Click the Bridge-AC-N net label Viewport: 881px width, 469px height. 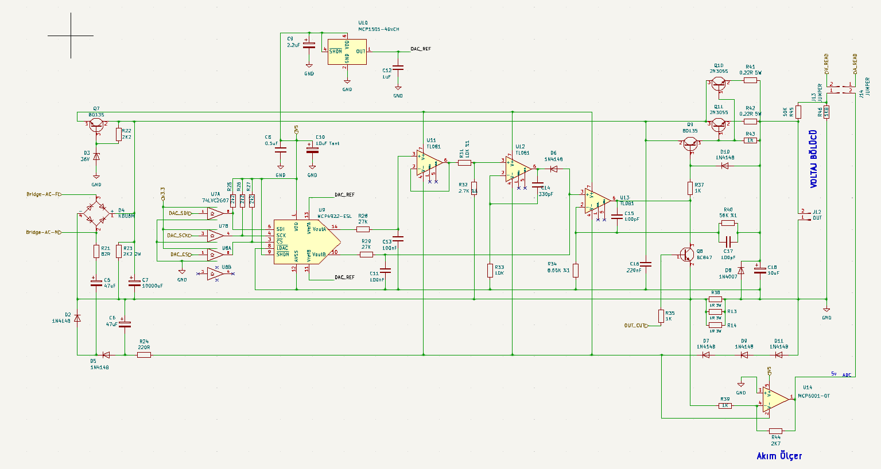[x=44, y=232]
